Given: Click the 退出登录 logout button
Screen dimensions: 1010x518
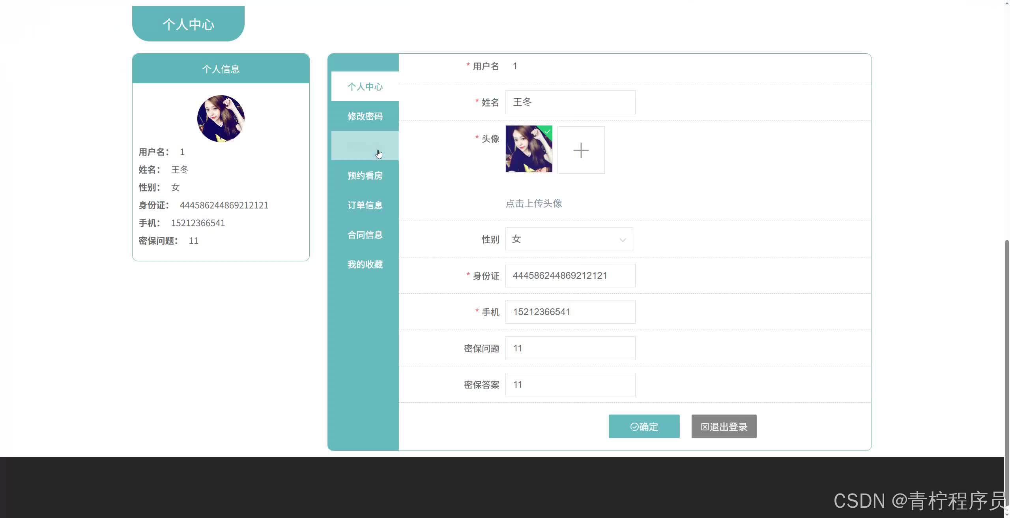Looking at the screenshot, I should tap(724, 426).
